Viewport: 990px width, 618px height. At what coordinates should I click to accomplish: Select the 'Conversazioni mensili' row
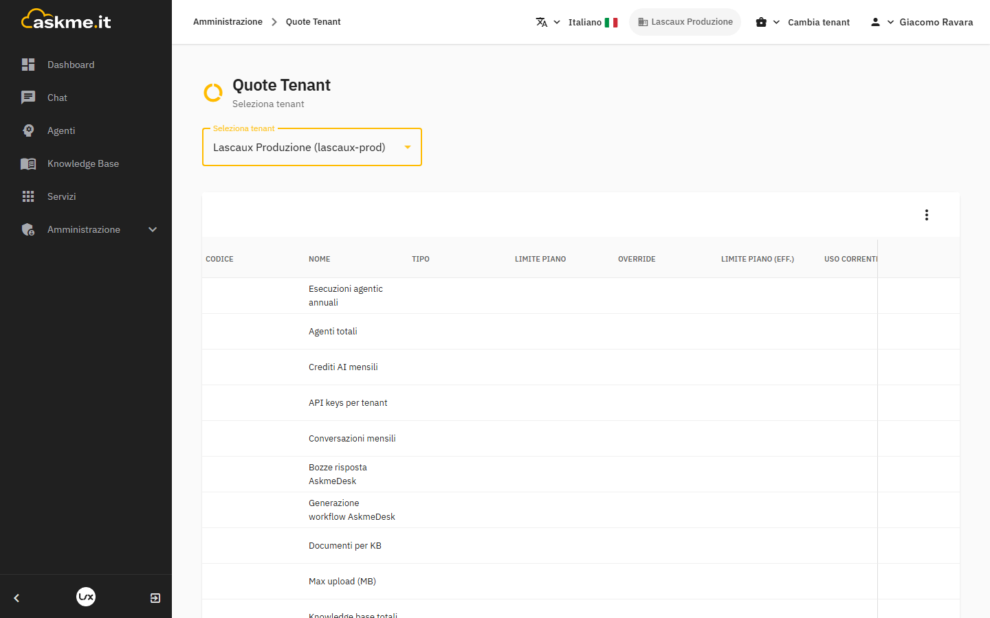[x=581, y=439]
